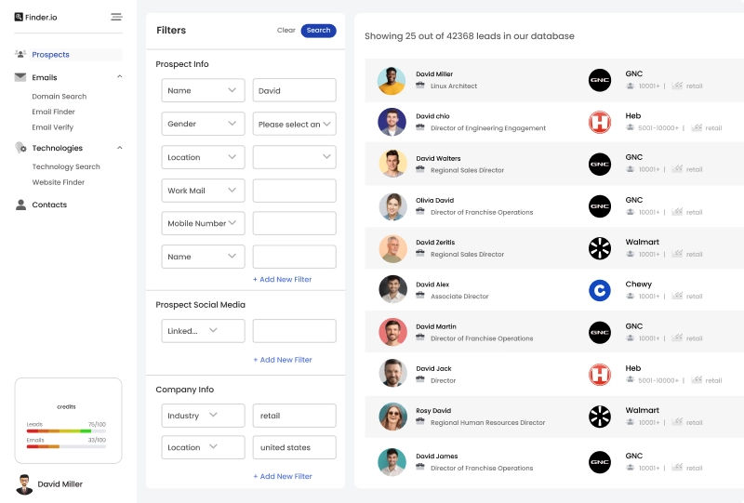
Task: Collapse the Emails section chevron
Action: pyautogui.click(x=120, y=76)
